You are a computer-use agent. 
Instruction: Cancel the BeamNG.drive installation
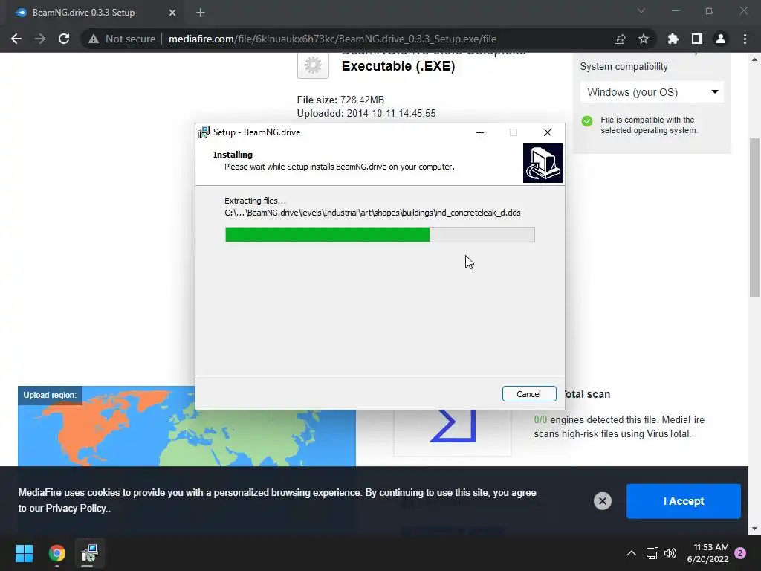pos(529,394)
